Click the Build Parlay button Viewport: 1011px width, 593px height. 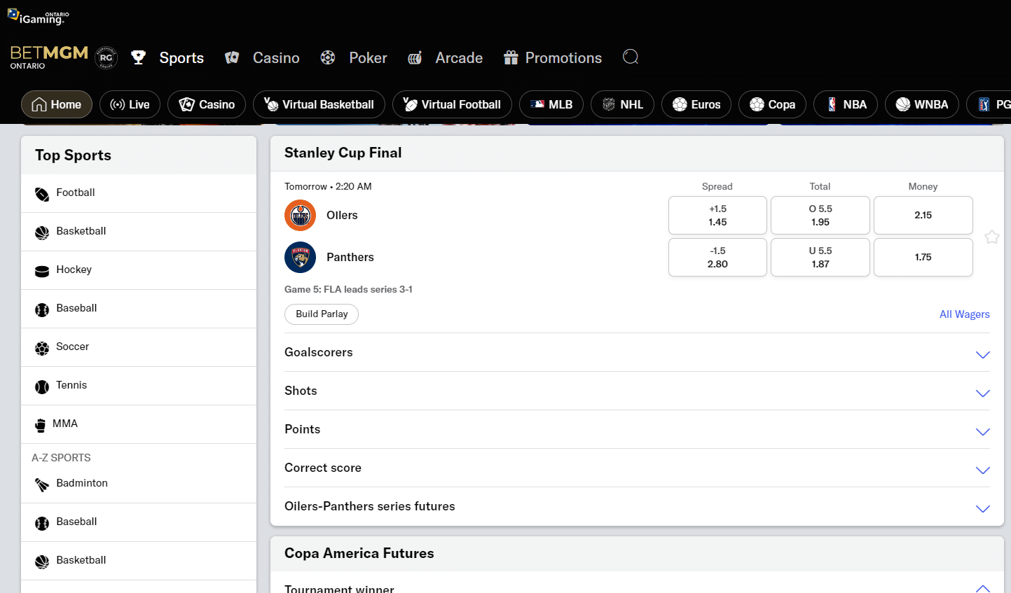click(321, 314)
